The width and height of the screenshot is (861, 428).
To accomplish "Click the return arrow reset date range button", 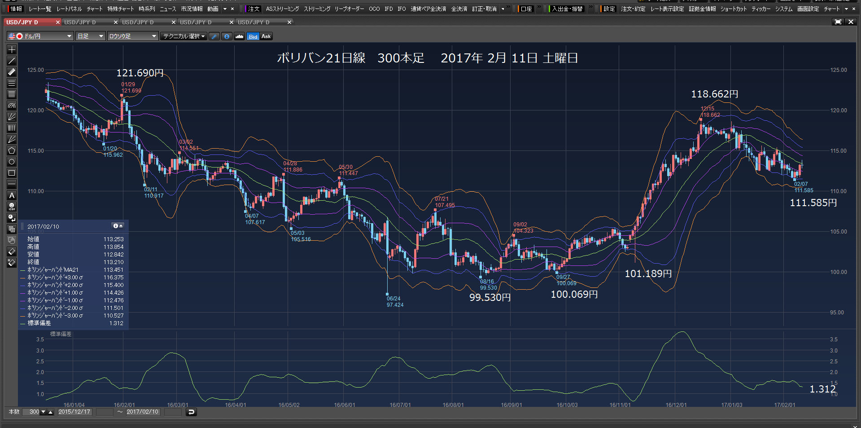I will tap(191, 412).
